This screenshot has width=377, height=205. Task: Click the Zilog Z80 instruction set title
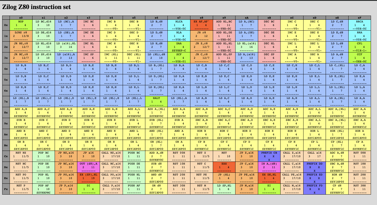[36, 6]
